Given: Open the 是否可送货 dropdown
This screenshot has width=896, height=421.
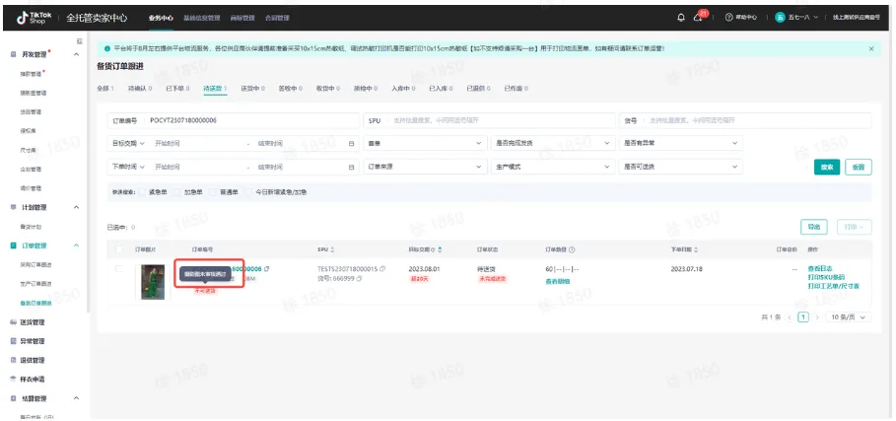Looking at the screenshot, I should click(x=681, y=167).
